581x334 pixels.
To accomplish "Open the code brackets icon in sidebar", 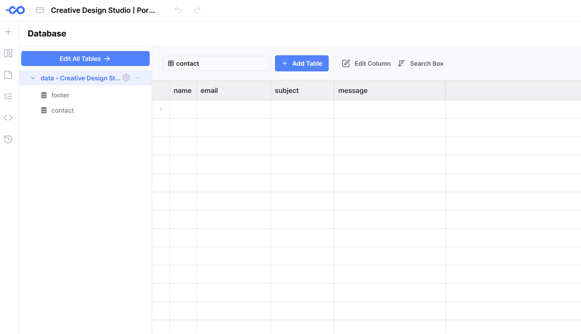I will 8,118.
